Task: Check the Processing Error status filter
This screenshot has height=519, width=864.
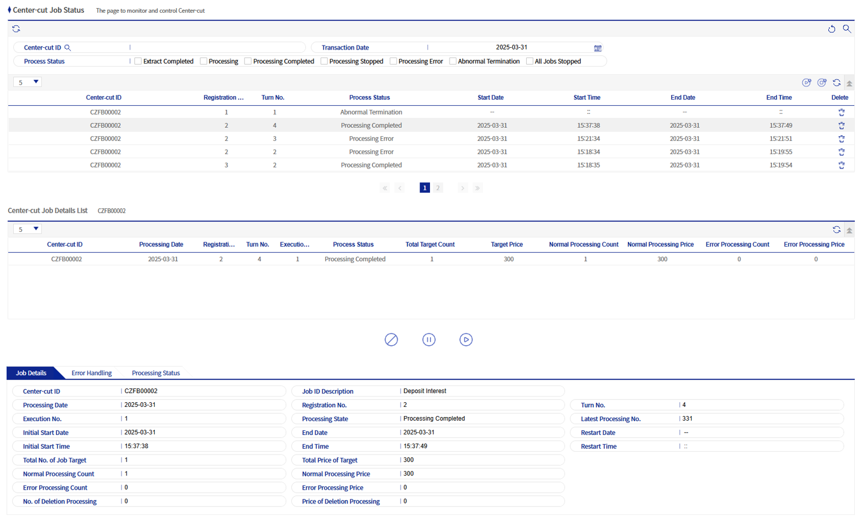Action: pos(393,62)
